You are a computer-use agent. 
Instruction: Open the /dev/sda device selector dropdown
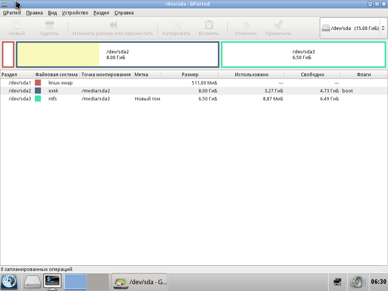pos(353,28)
